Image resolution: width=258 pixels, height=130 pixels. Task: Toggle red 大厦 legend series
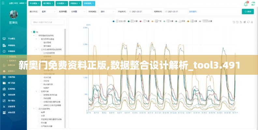pyautogui.click(x=144, y=21)
